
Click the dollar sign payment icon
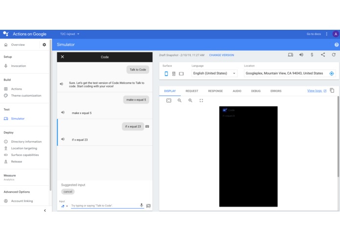point(312,55)
